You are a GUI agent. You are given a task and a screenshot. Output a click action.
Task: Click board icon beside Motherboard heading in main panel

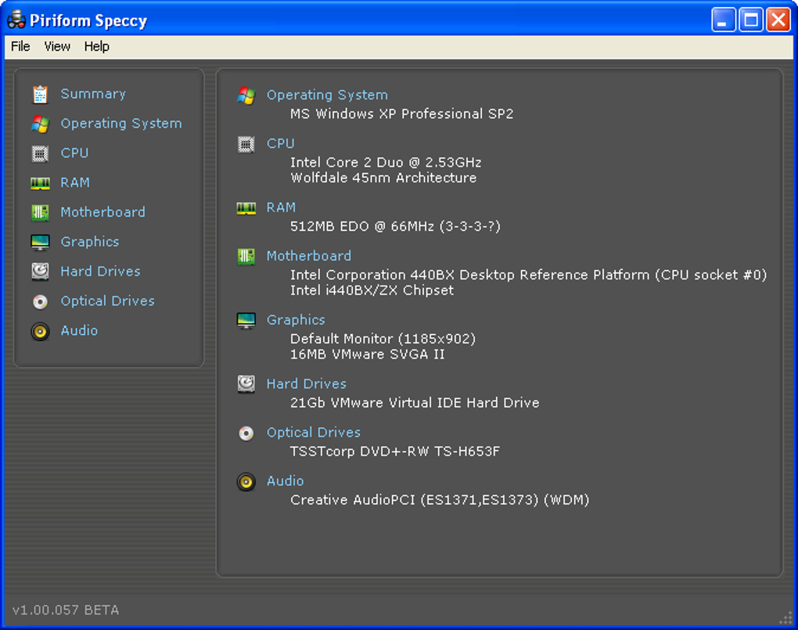246,256
